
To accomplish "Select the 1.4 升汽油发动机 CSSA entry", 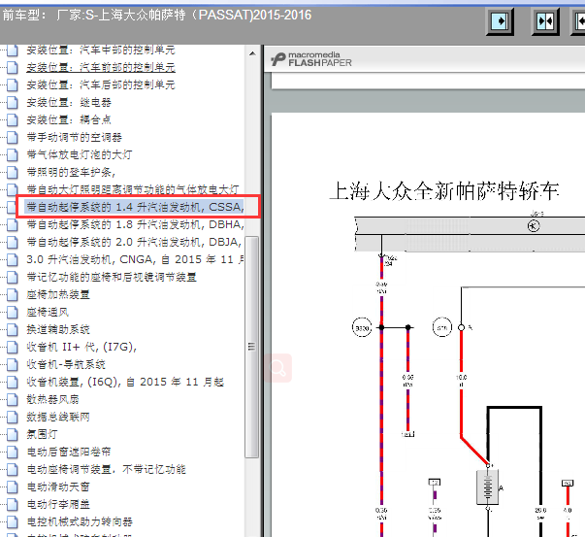I will click(135, 207).
